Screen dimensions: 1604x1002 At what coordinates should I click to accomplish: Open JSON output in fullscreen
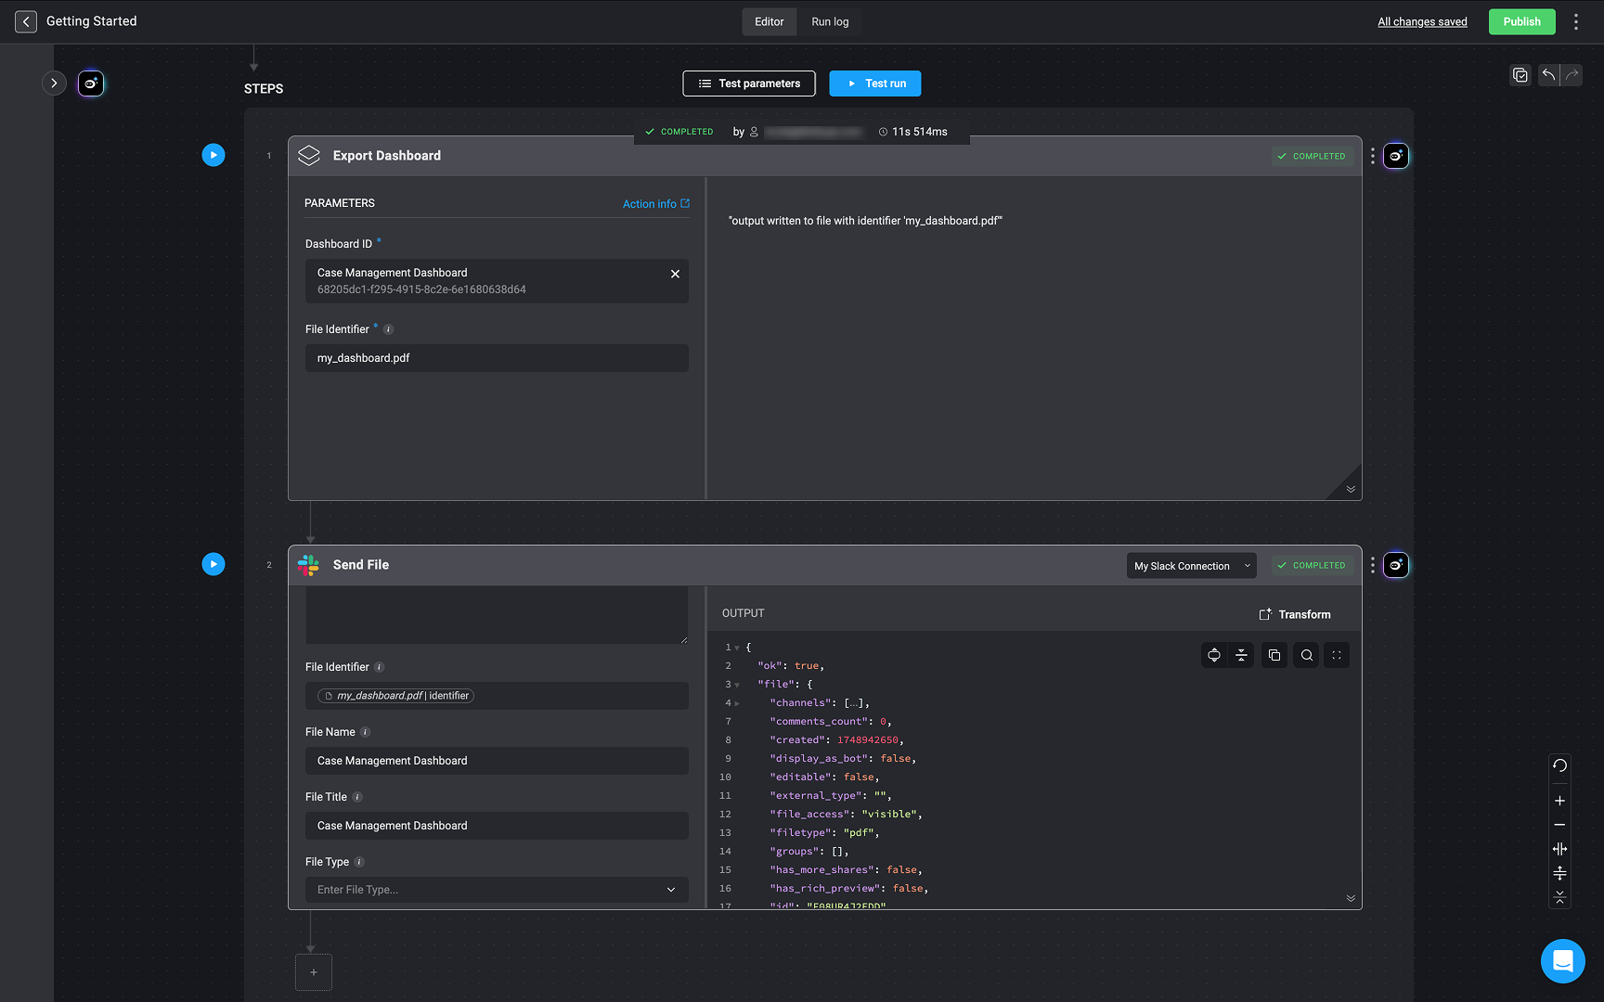(1337, 655)
